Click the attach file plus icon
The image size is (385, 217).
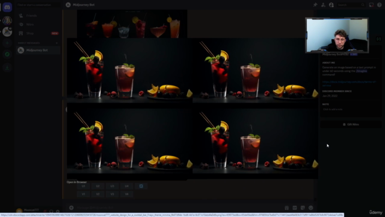point(71,208)
